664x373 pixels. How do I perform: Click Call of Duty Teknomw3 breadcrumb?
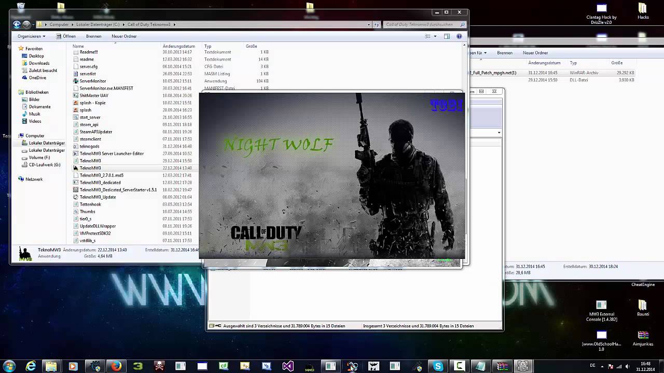148,24
